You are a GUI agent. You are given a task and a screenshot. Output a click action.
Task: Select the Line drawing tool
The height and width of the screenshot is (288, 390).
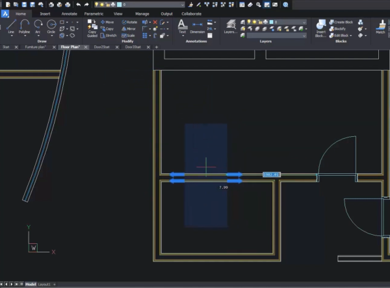point(10,26)
